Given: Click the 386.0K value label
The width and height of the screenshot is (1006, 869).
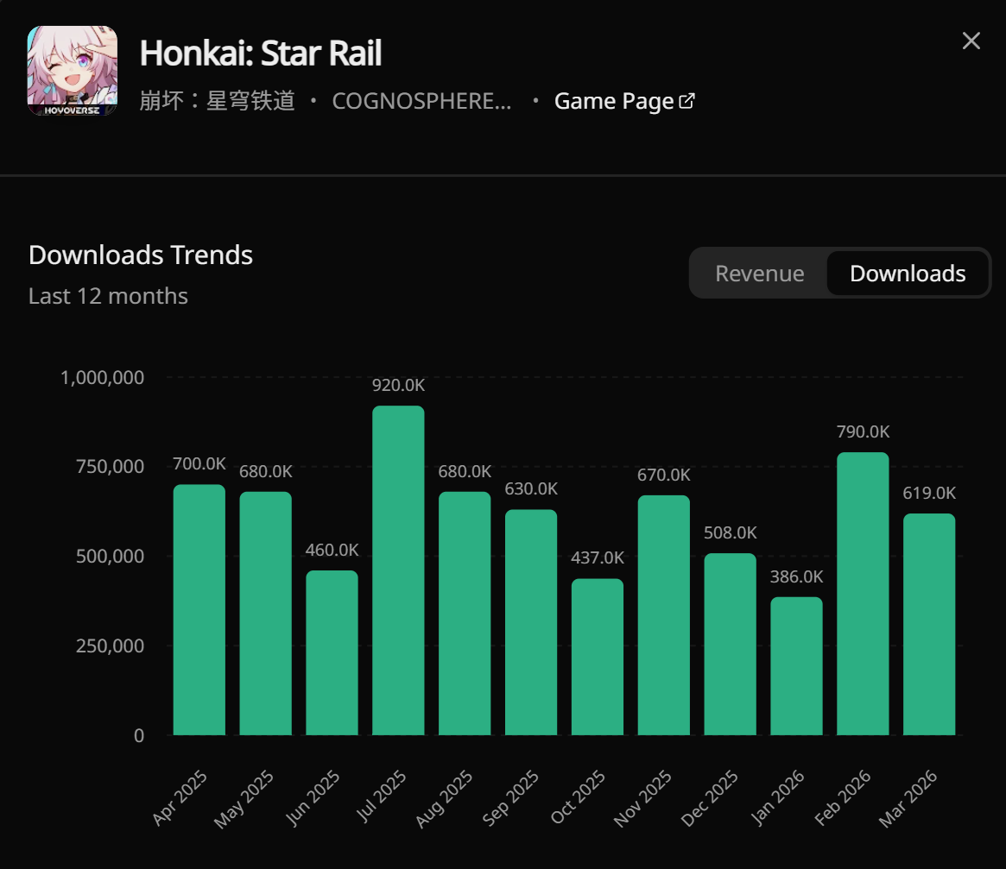Looking at the screenshot, I should [796, 577].
